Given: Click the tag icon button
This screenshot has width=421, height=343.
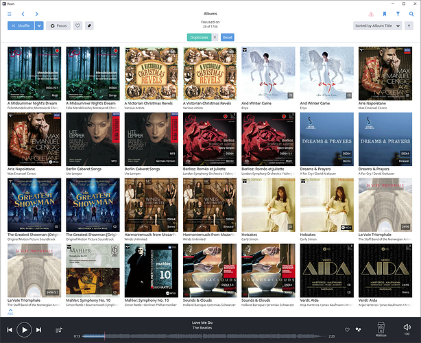Looking at the screenshot, I should tap(89, 26).
